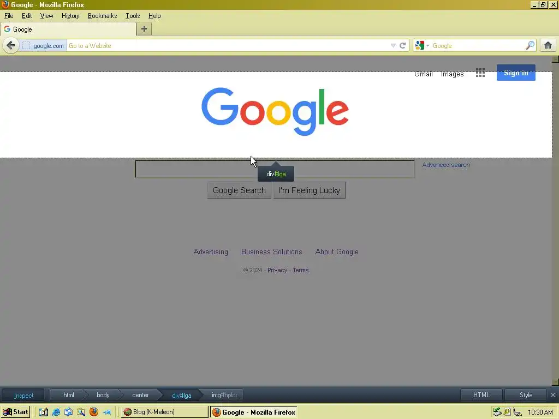Select the Google browser tab
559x419 pixels.
tap(68, 29)
